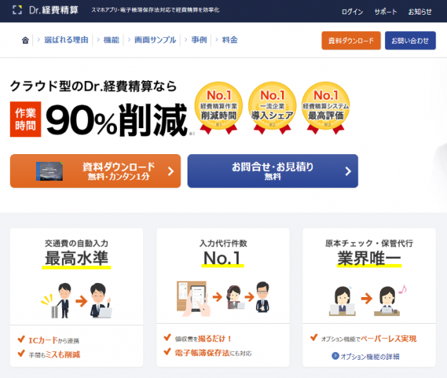Click the small blue お問い合わせ button
This screenshot has height=378, width=447.
tap(410, 40)
